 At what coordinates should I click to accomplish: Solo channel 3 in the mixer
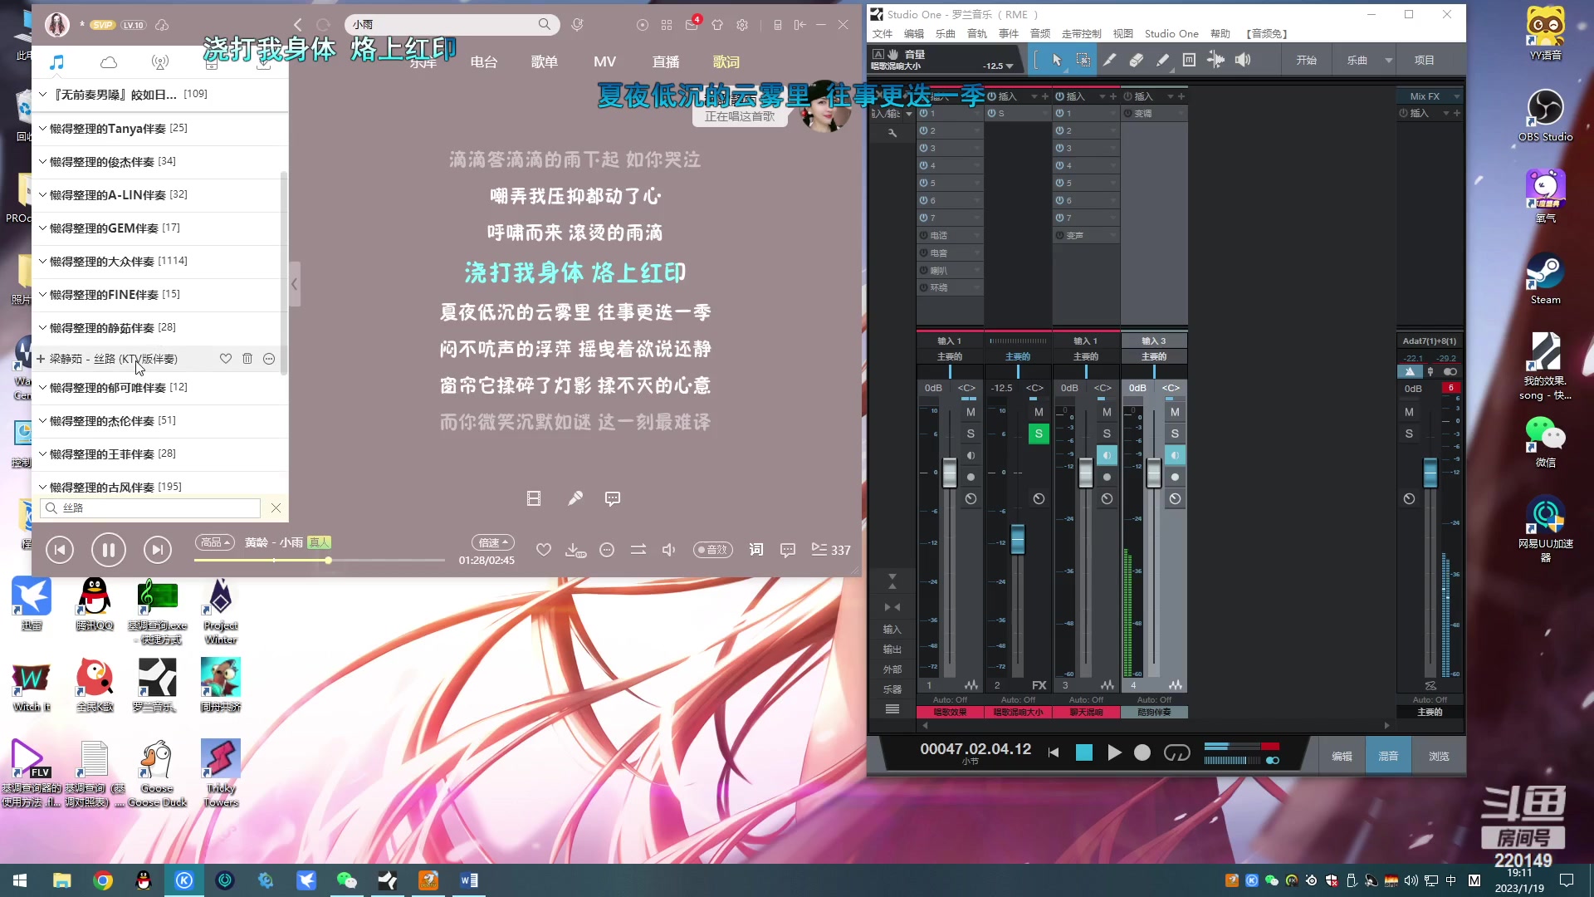pos(1107,434)
